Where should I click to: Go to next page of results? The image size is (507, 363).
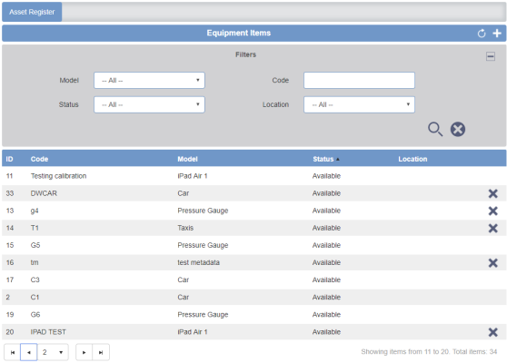point(84,352)
